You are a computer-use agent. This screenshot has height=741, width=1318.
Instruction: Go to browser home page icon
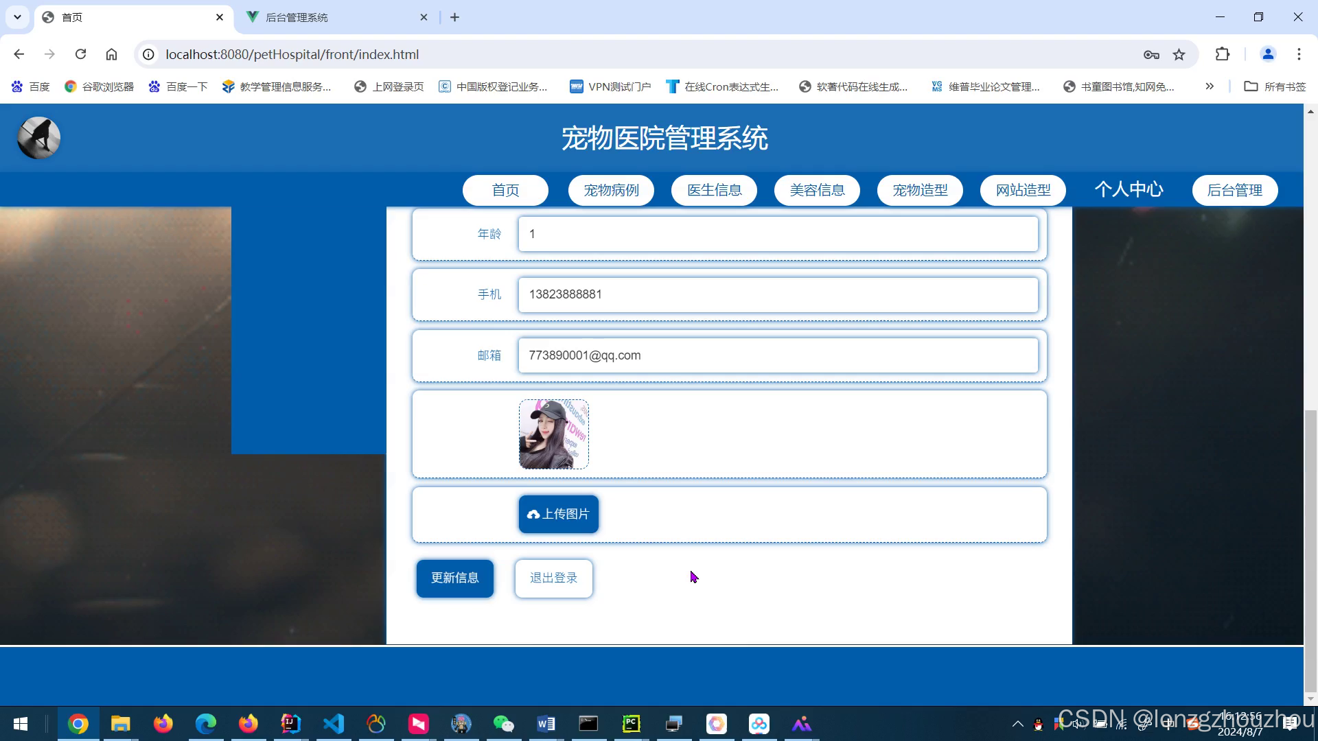pos(111,54)
